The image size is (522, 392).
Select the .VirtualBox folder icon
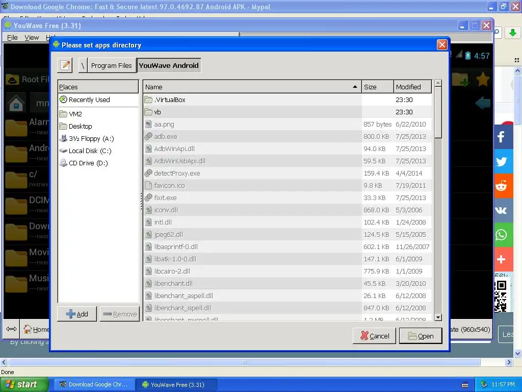click(148, 100)
